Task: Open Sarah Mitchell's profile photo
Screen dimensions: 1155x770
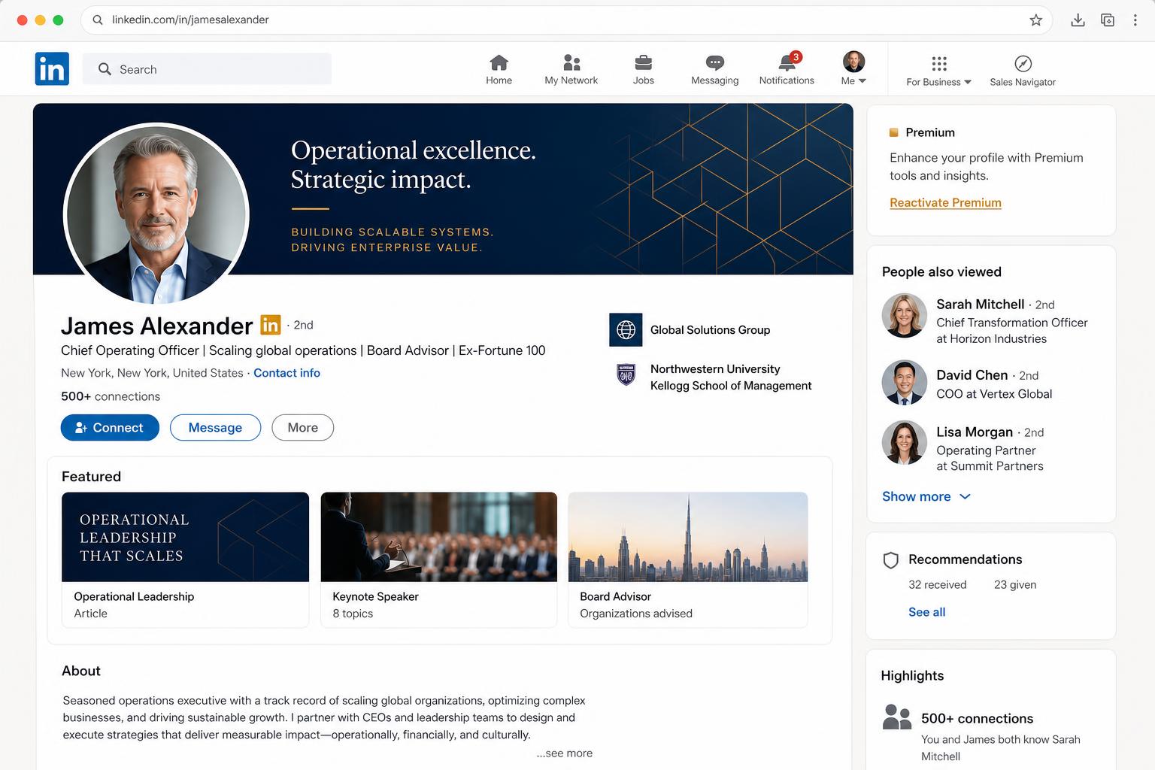Action: (904, 316)
